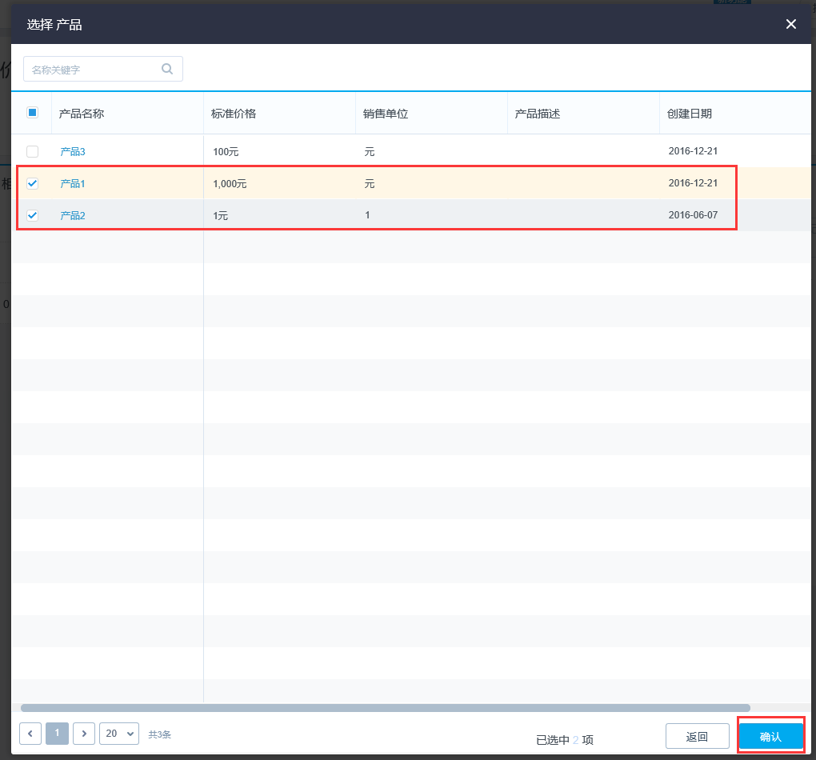816x760 pixels.
Task: Uncheck the 产品1 row checkbox
Action: 32,183
